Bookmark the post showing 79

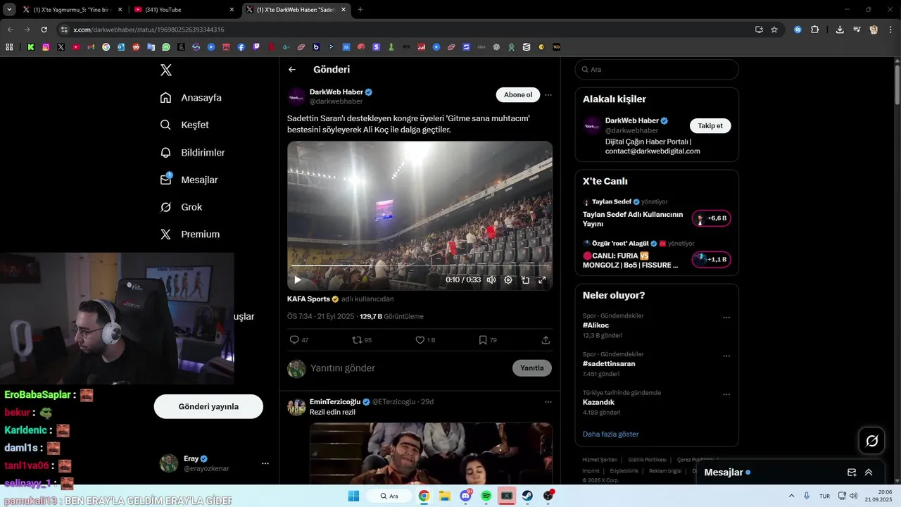pos(487,340)
